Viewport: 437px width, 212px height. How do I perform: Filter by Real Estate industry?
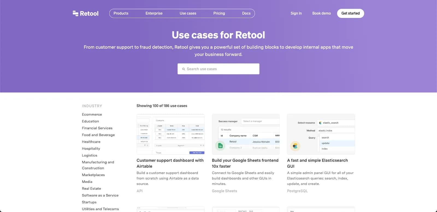tap(91, 189)
